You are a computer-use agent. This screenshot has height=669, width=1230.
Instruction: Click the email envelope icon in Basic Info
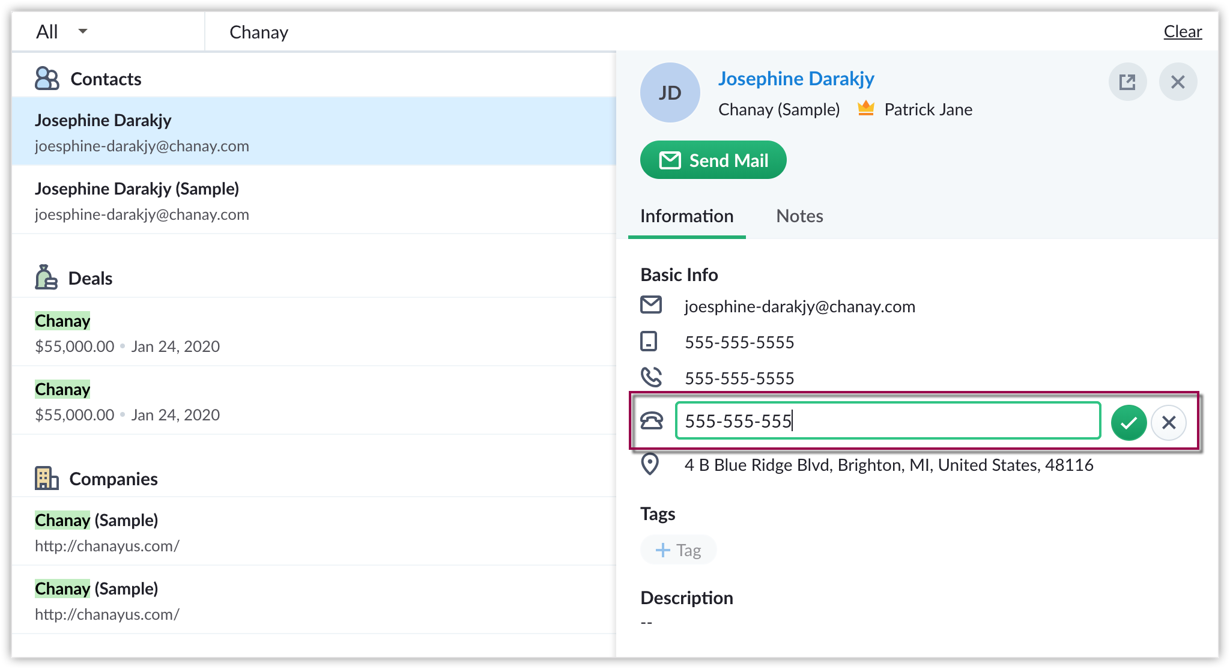pyautogui.click(x=651, y=305)
